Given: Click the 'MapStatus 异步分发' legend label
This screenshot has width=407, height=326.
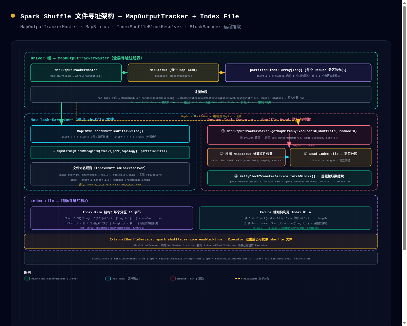Looking at the screenshot, I should (x=256, y=278).
